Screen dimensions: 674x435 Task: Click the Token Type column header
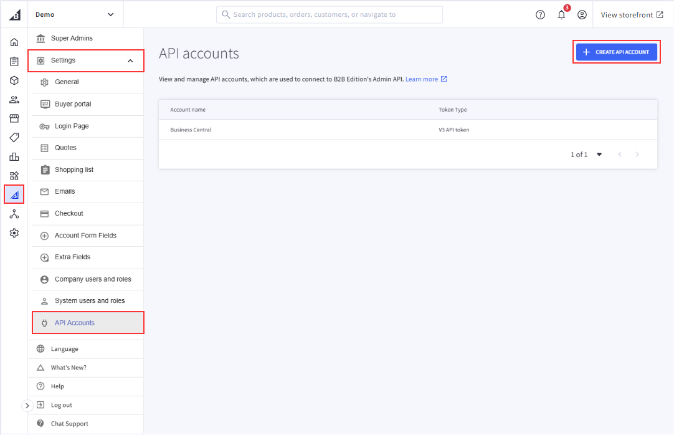[453, 110]
